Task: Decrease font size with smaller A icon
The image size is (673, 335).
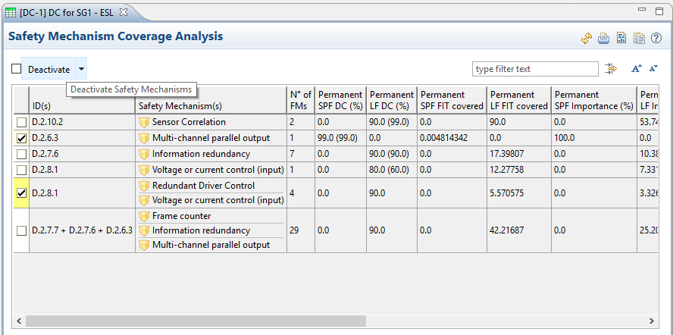Action: tap(653, 69)
